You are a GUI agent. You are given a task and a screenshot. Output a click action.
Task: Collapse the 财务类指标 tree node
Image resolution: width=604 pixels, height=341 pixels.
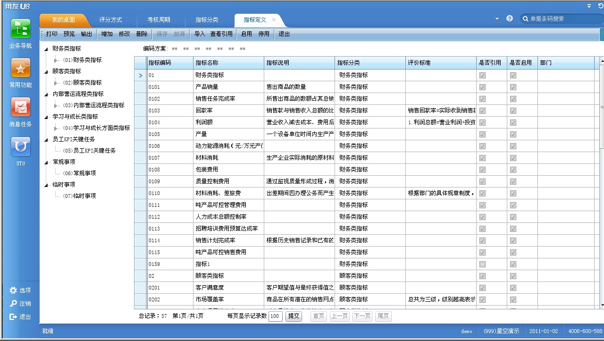pyautogui.click(x=46, y=49)
